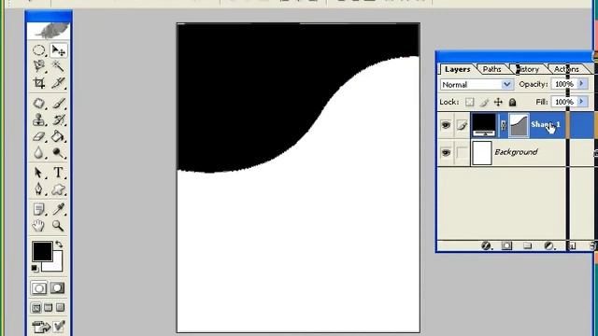Switch to Standard editing mode
598x336 pixels.
coord(39,288)
